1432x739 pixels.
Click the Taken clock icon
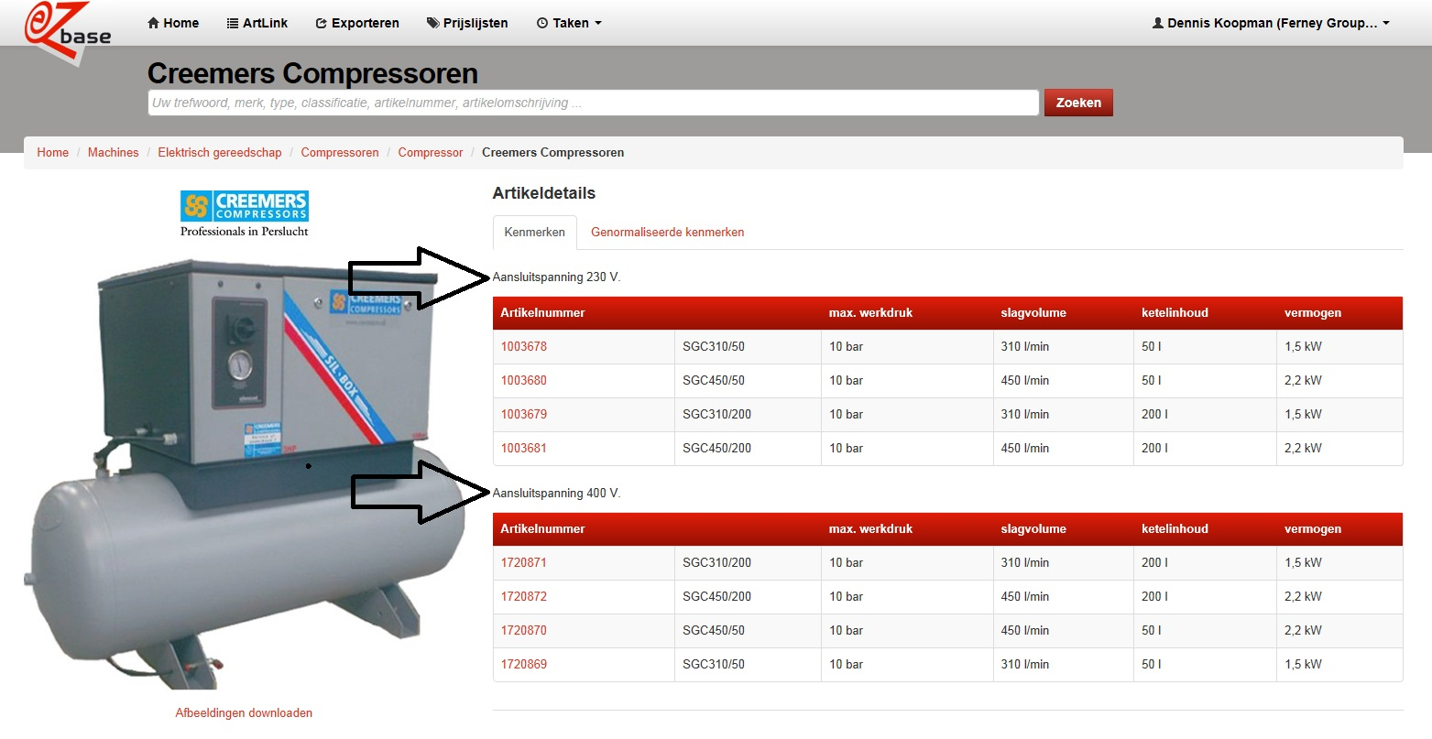pyautogui.click(x=542, y=23)
